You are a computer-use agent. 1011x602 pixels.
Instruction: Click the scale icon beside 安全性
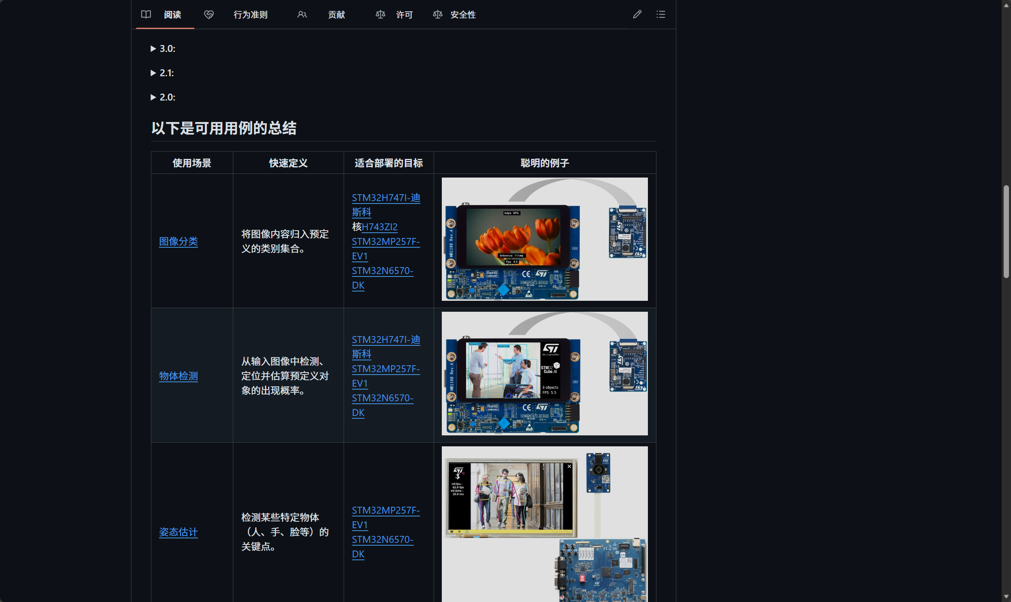pos(437,15)
